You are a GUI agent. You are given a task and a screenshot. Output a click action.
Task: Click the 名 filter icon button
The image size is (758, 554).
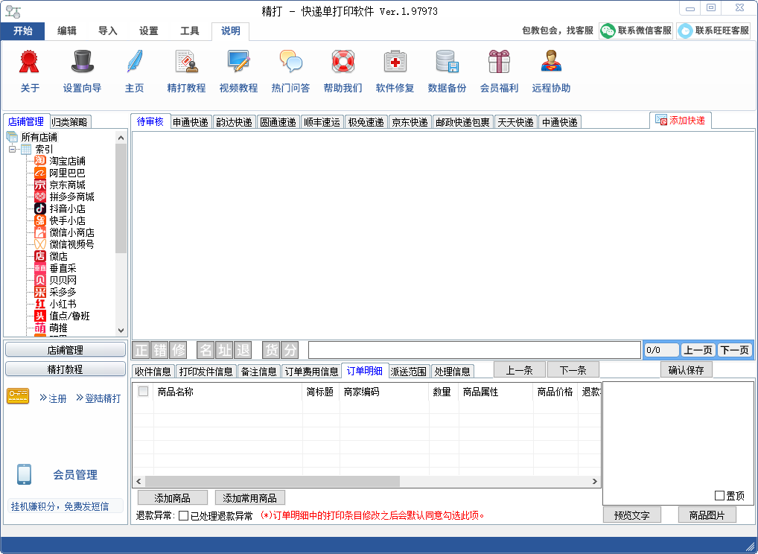(206, 349)
